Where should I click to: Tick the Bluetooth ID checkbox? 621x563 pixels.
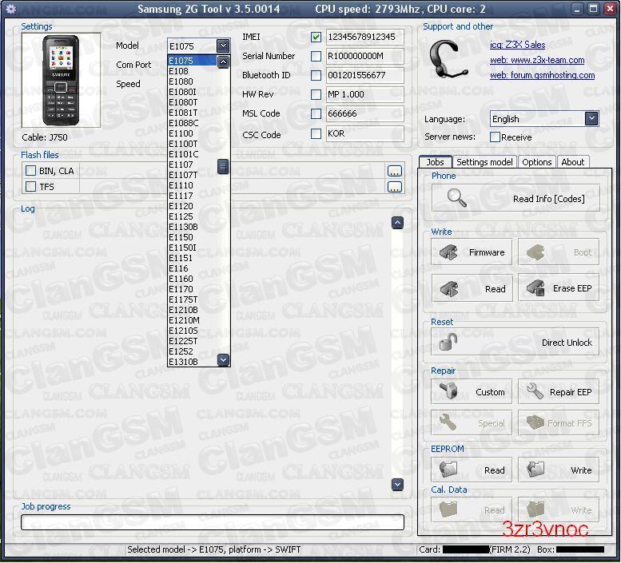(316, 75)
